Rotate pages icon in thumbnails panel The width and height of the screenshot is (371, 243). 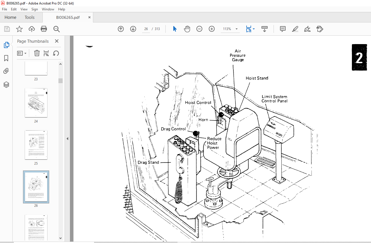click(x=56, y=53)
